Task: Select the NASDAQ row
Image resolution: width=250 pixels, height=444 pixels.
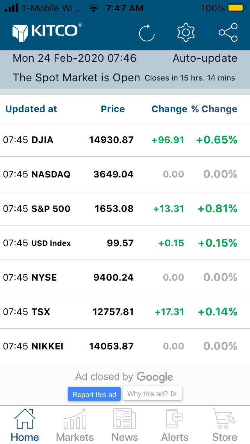Action: (x=125, y=174)
